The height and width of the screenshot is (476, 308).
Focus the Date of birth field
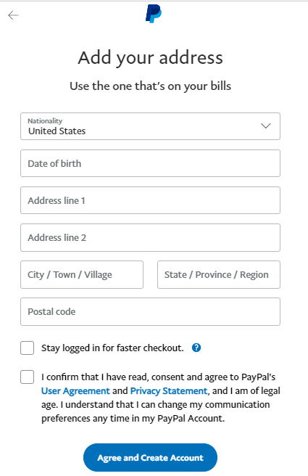150,163
